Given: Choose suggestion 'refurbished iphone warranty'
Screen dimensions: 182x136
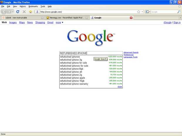Looking at the screenshot, I should [91, 84].
